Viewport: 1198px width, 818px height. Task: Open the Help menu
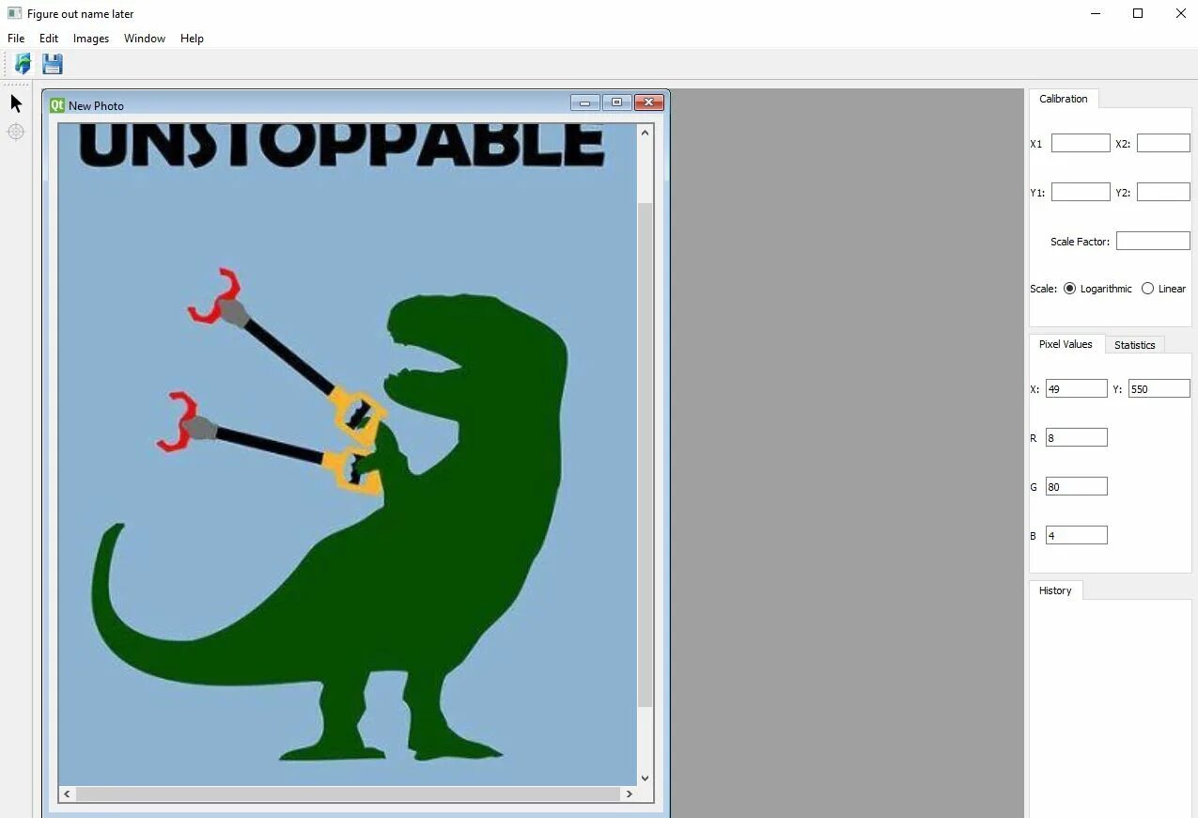click(192, 39)
